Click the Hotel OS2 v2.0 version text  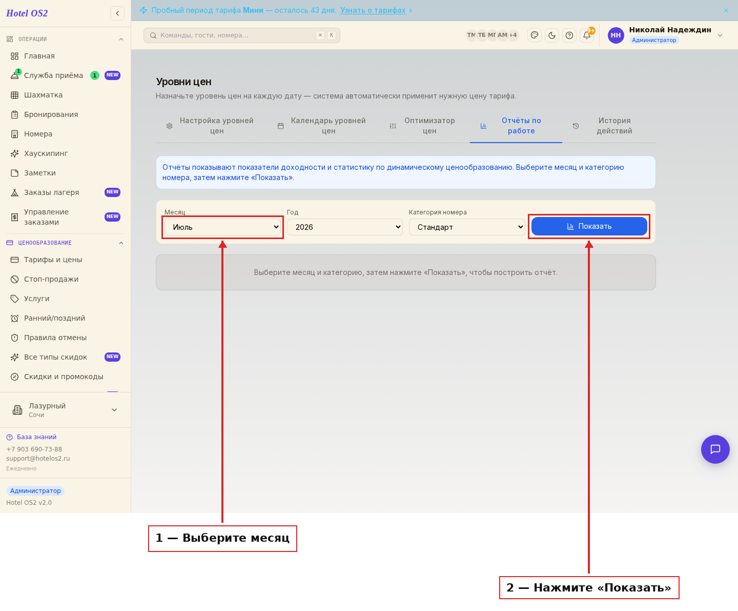(29, 503)
